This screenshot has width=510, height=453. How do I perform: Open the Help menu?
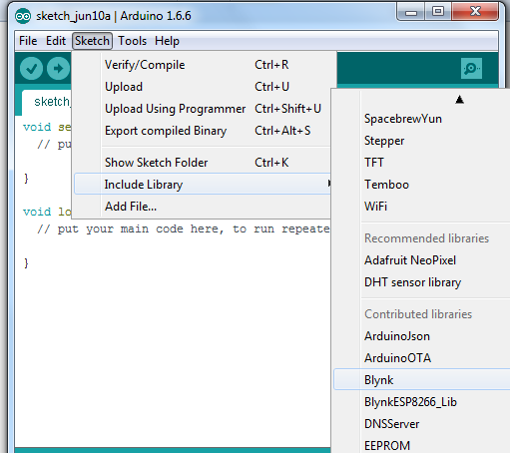167,41
